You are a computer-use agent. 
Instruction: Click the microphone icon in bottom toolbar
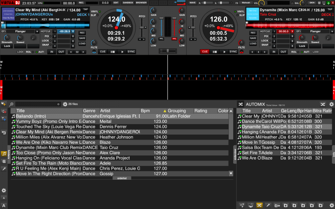[x=268, y=205]
